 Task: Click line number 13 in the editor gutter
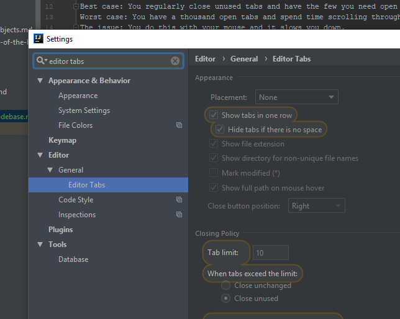point(49,17)
